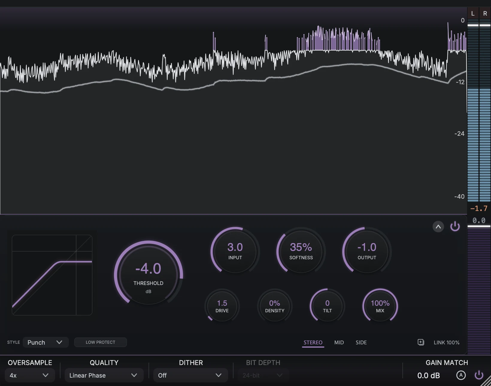This screenshot has height=386, width=491.
Task: Switch to the Mid tab
Action: pyautogui.click(x=339, y=343)
